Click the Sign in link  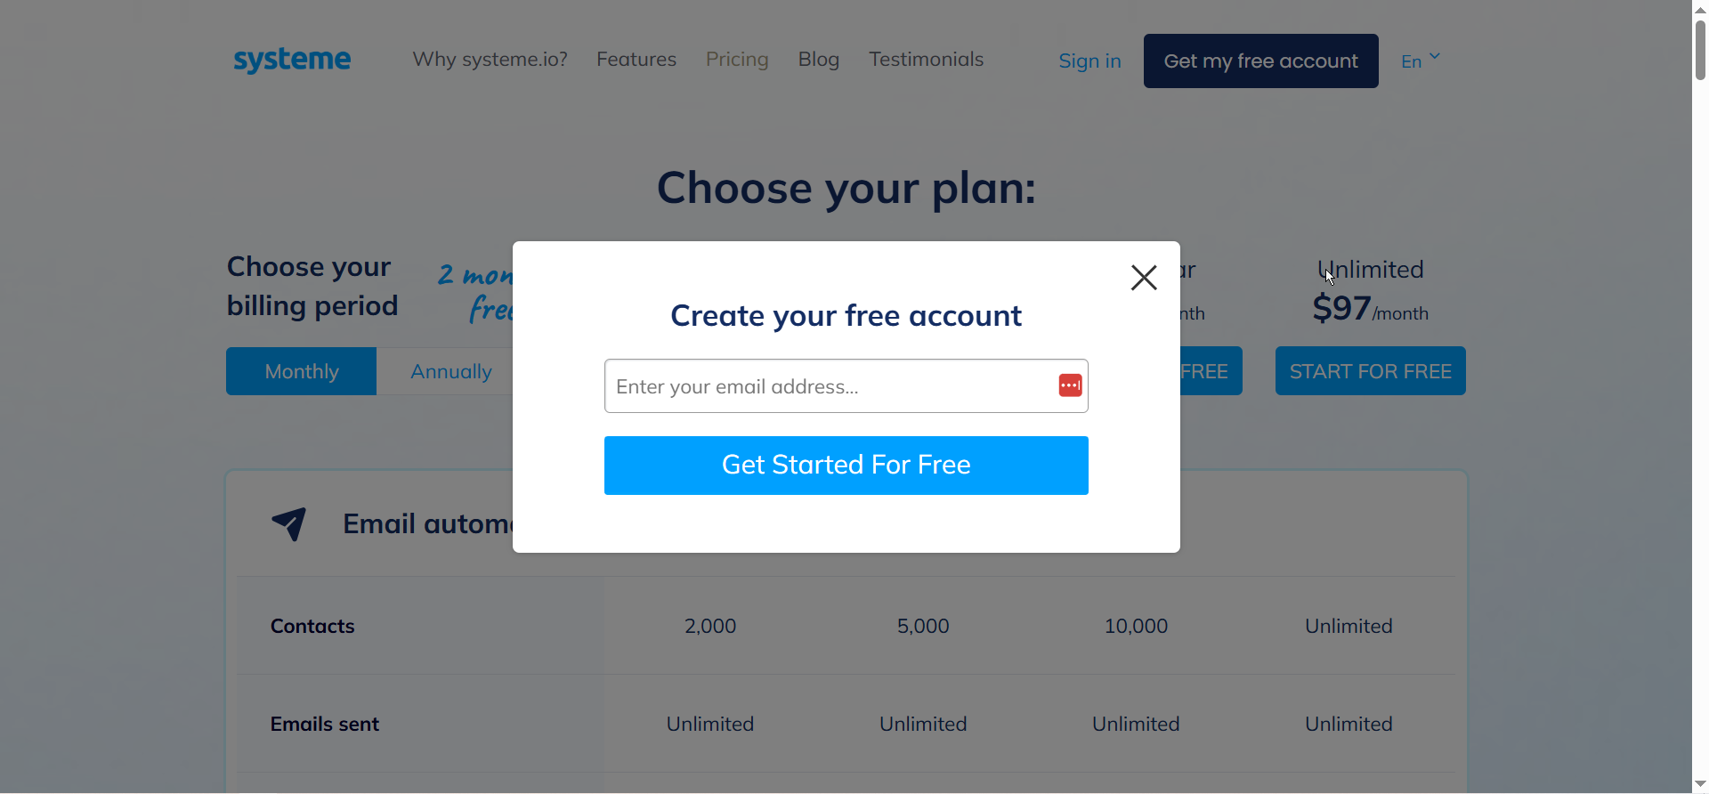point(1089,61)
